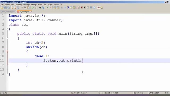Collapse the switch block fold at line 9

tap(7, 51)
